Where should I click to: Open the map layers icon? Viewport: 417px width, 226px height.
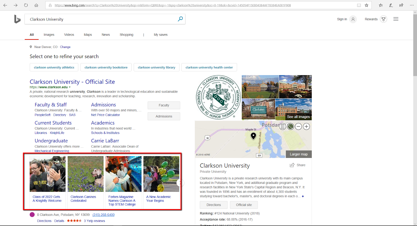coord(283,127)
